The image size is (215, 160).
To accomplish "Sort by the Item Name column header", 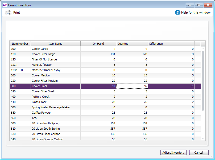I will point(56,44).
